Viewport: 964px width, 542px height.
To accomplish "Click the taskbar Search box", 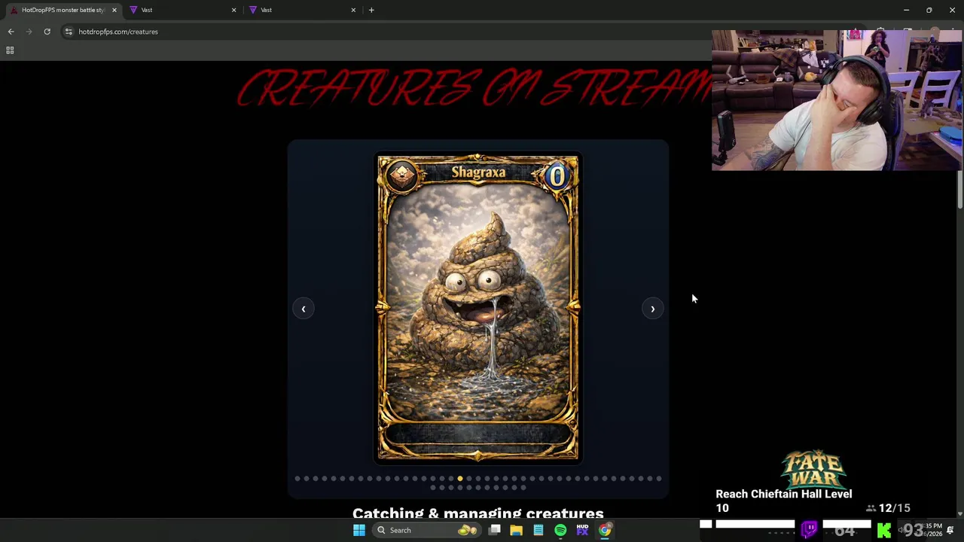I will (427, 530).
